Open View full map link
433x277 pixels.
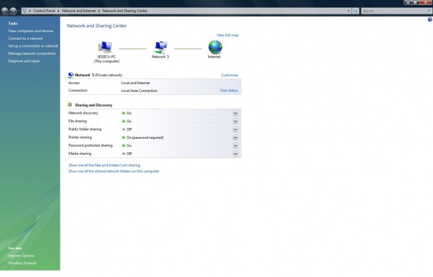pyautogui.click(x=227, y=35)
